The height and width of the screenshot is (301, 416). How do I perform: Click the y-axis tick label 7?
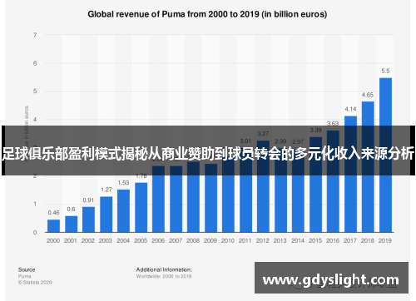[35, 35]
